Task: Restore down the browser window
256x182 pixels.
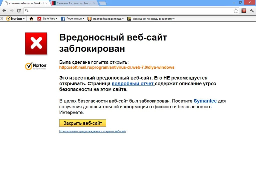Action: (x=240, y=2)
